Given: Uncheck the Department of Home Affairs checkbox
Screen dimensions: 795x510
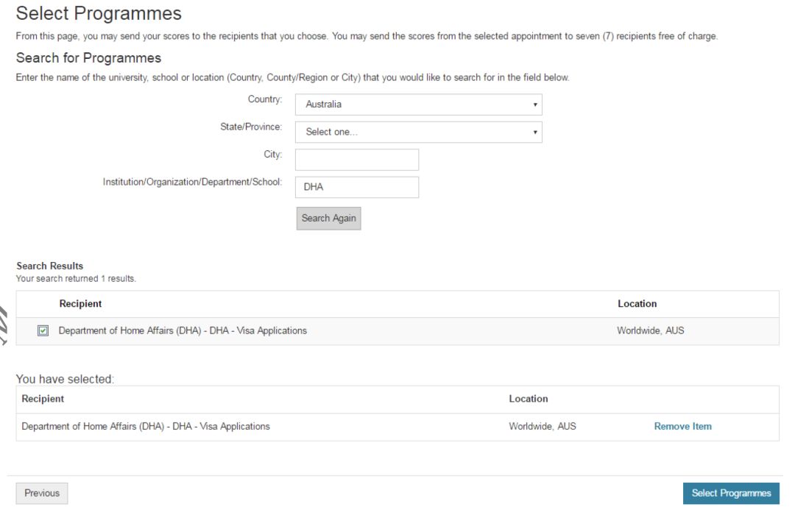Looking at the screenshot, I should [x=43, y=331].
